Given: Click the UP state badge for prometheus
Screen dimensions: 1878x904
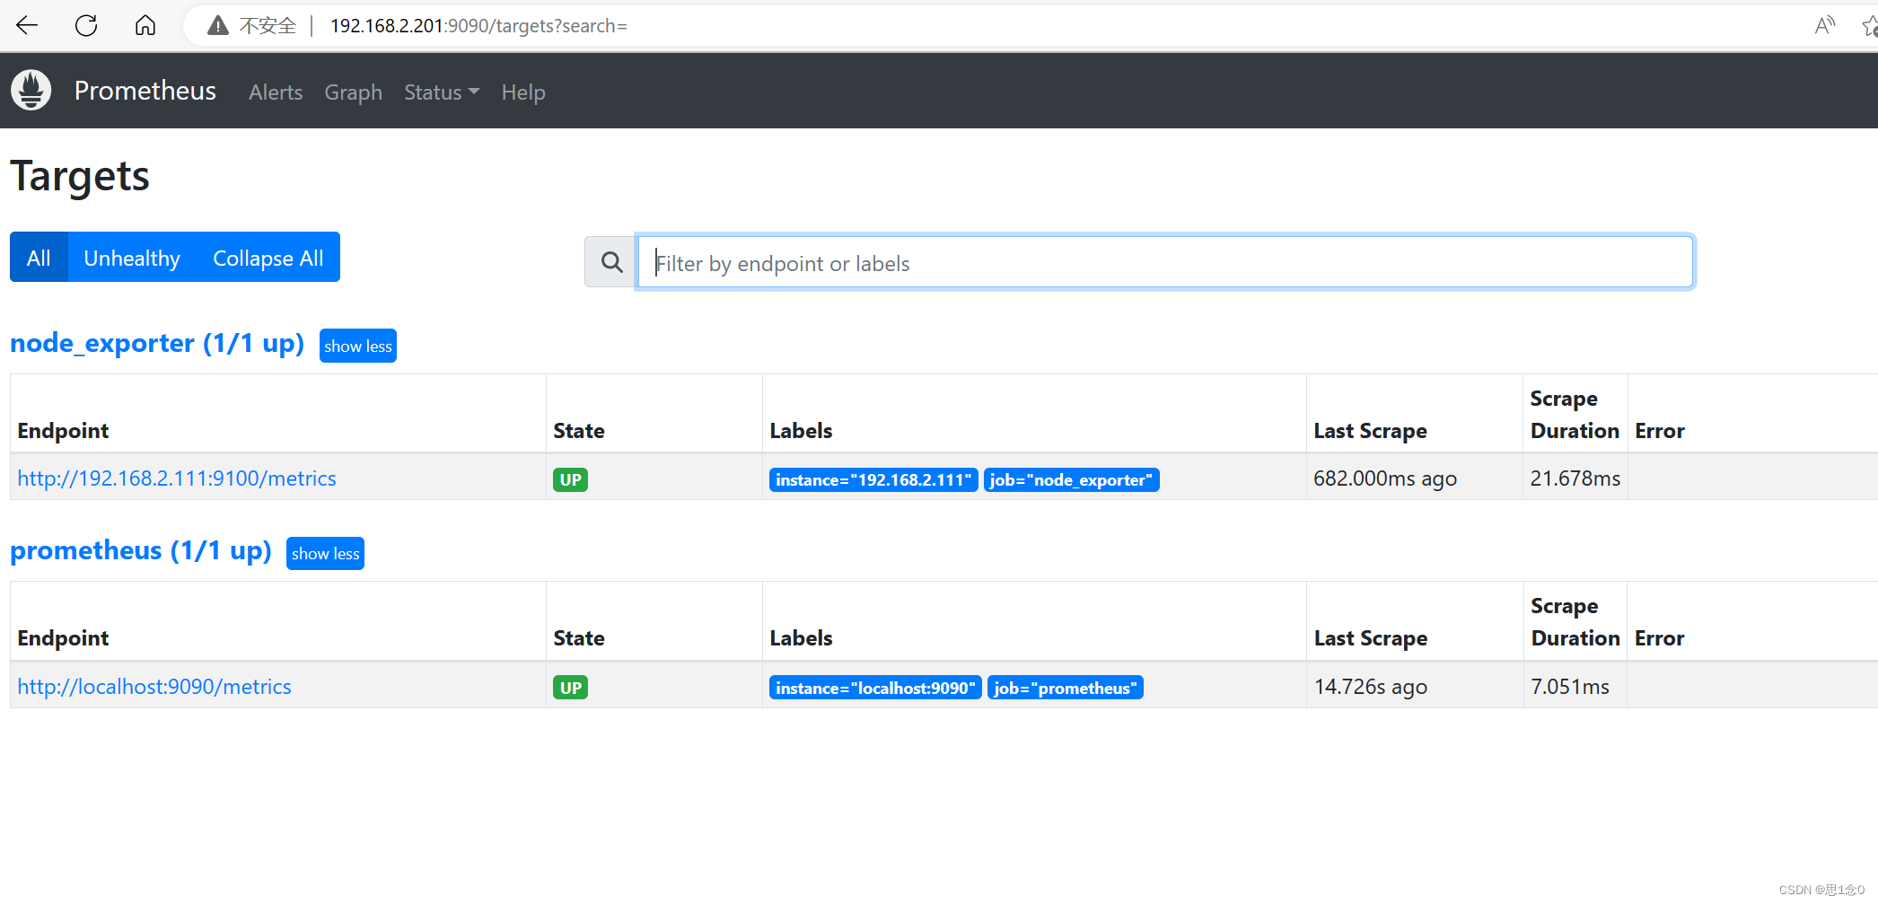Looking at the screenshot, I should click(571, 688).
